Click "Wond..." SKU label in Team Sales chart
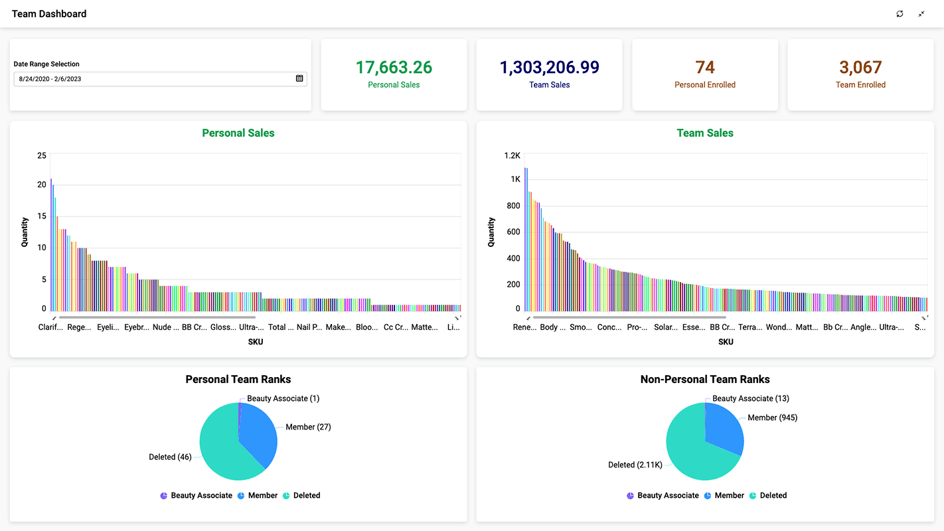944x531 pixels. coord(779,327)
